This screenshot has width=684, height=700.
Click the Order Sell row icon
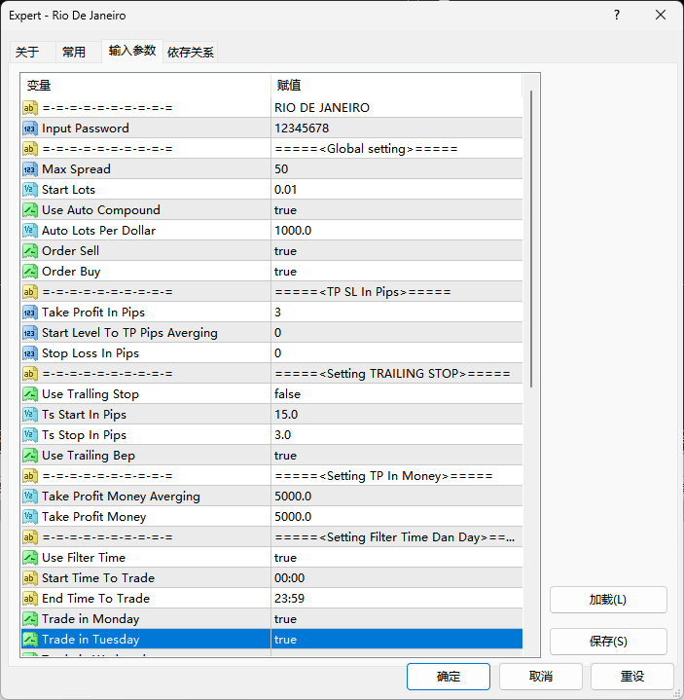tap(30, 251)
